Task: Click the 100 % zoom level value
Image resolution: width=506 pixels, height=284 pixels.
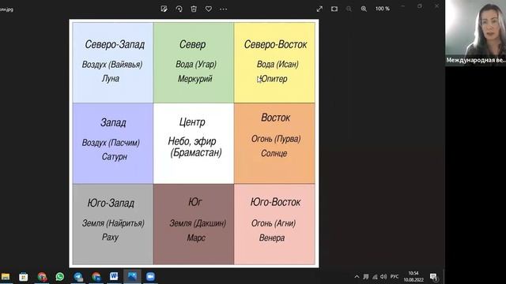Action: click(x=383, y=9)
